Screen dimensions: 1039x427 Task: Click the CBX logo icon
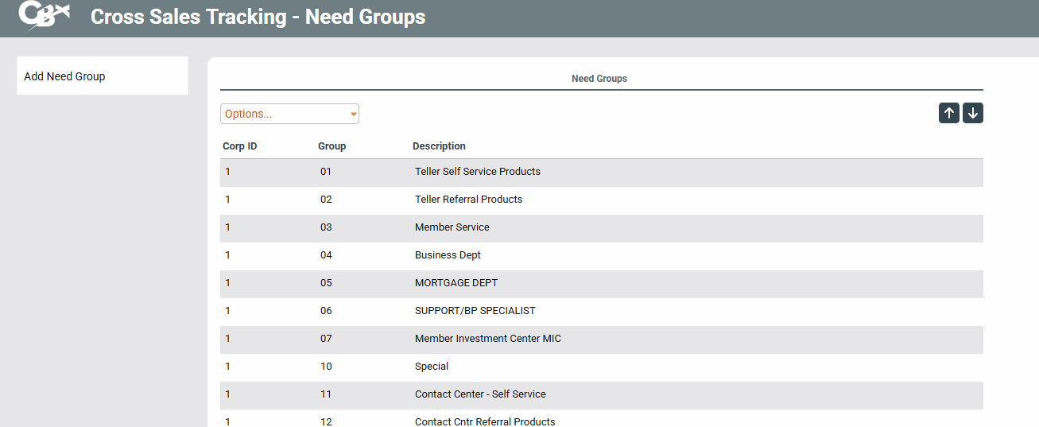(x=44, y=16)
